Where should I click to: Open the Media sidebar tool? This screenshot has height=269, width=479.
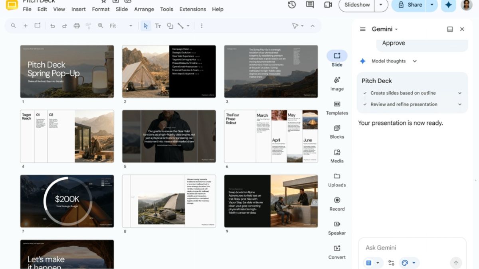tap(337, 156)
